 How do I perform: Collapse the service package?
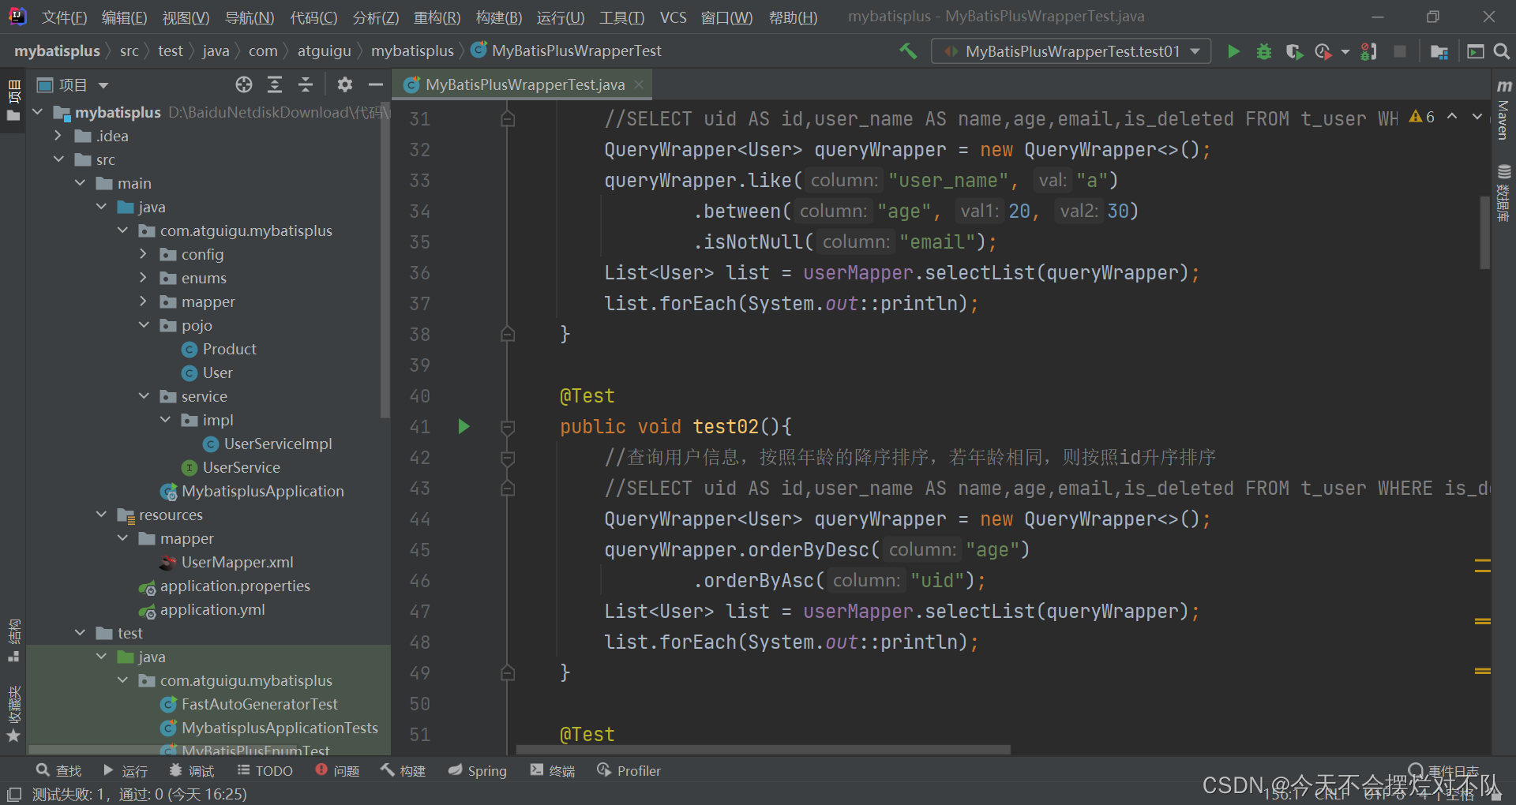click(x=144, y=396)
